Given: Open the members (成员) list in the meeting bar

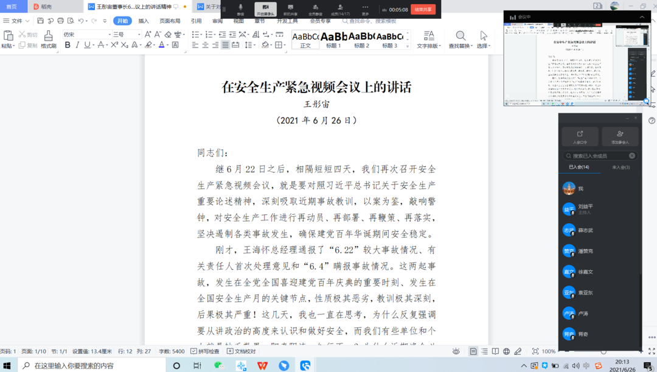Looking at the screenshot, I should [340, 9].
